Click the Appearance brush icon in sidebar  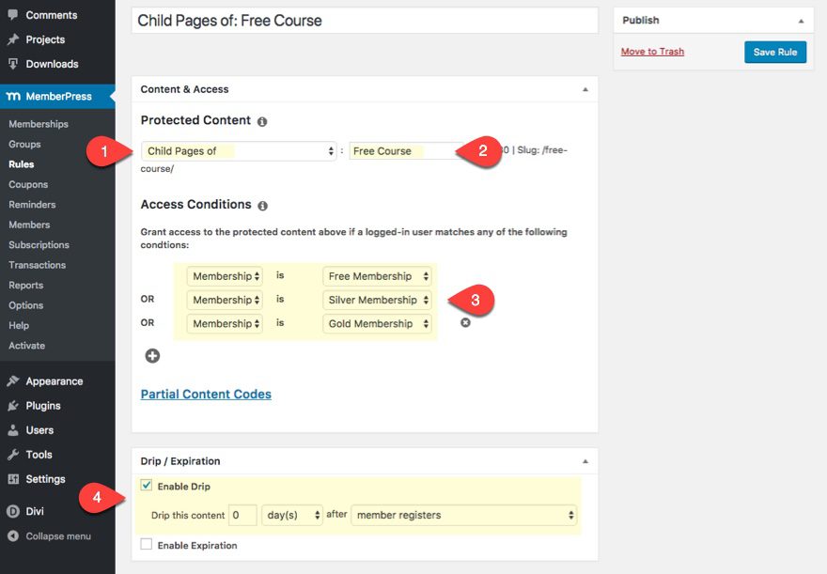click(13, 381)
